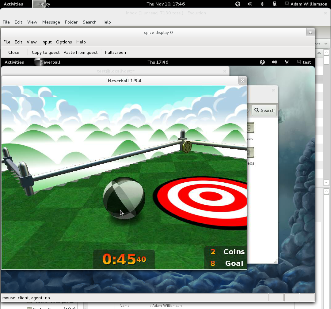This screenshot has height=309, width=331.
Task: Open guest volume icon
Action: coord(274,62)
